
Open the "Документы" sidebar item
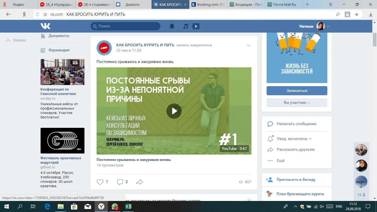59,36
